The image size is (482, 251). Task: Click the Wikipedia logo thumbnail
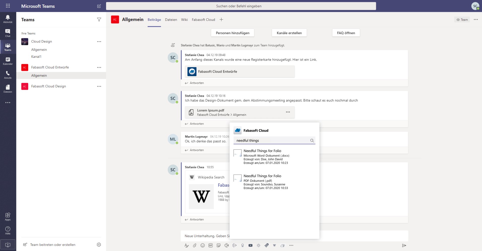(201, 196)
